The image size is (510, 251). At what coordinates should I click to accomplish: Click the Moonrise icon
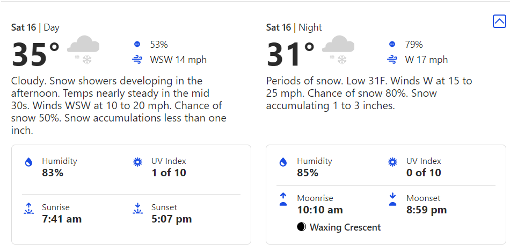(283, 199)
